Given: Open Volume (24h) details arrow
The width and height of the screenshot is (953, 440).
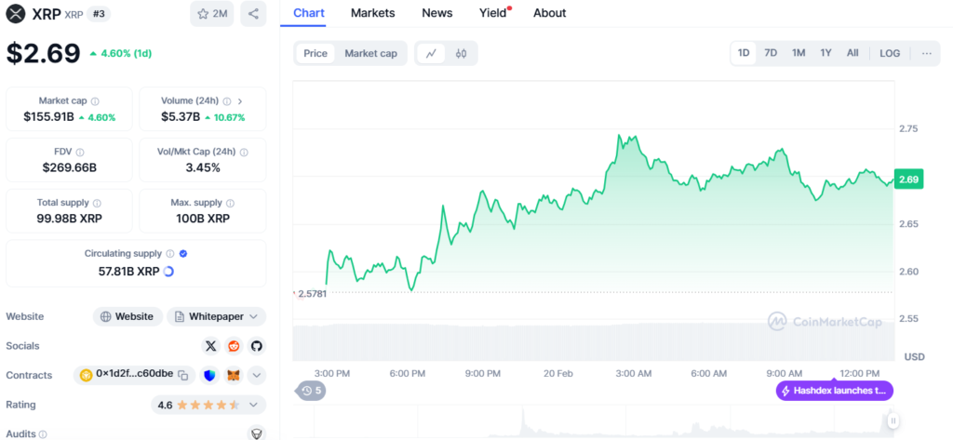Looking at the screenshot, I should click(240, 101).
